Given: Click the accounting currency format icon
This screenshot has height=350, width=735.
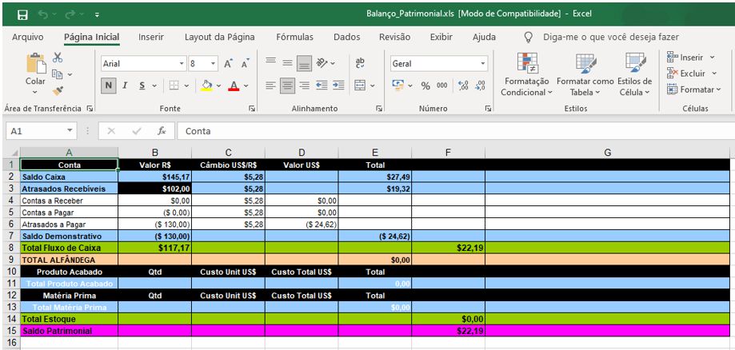Looking at the screenshot, I should click(398, 86).
